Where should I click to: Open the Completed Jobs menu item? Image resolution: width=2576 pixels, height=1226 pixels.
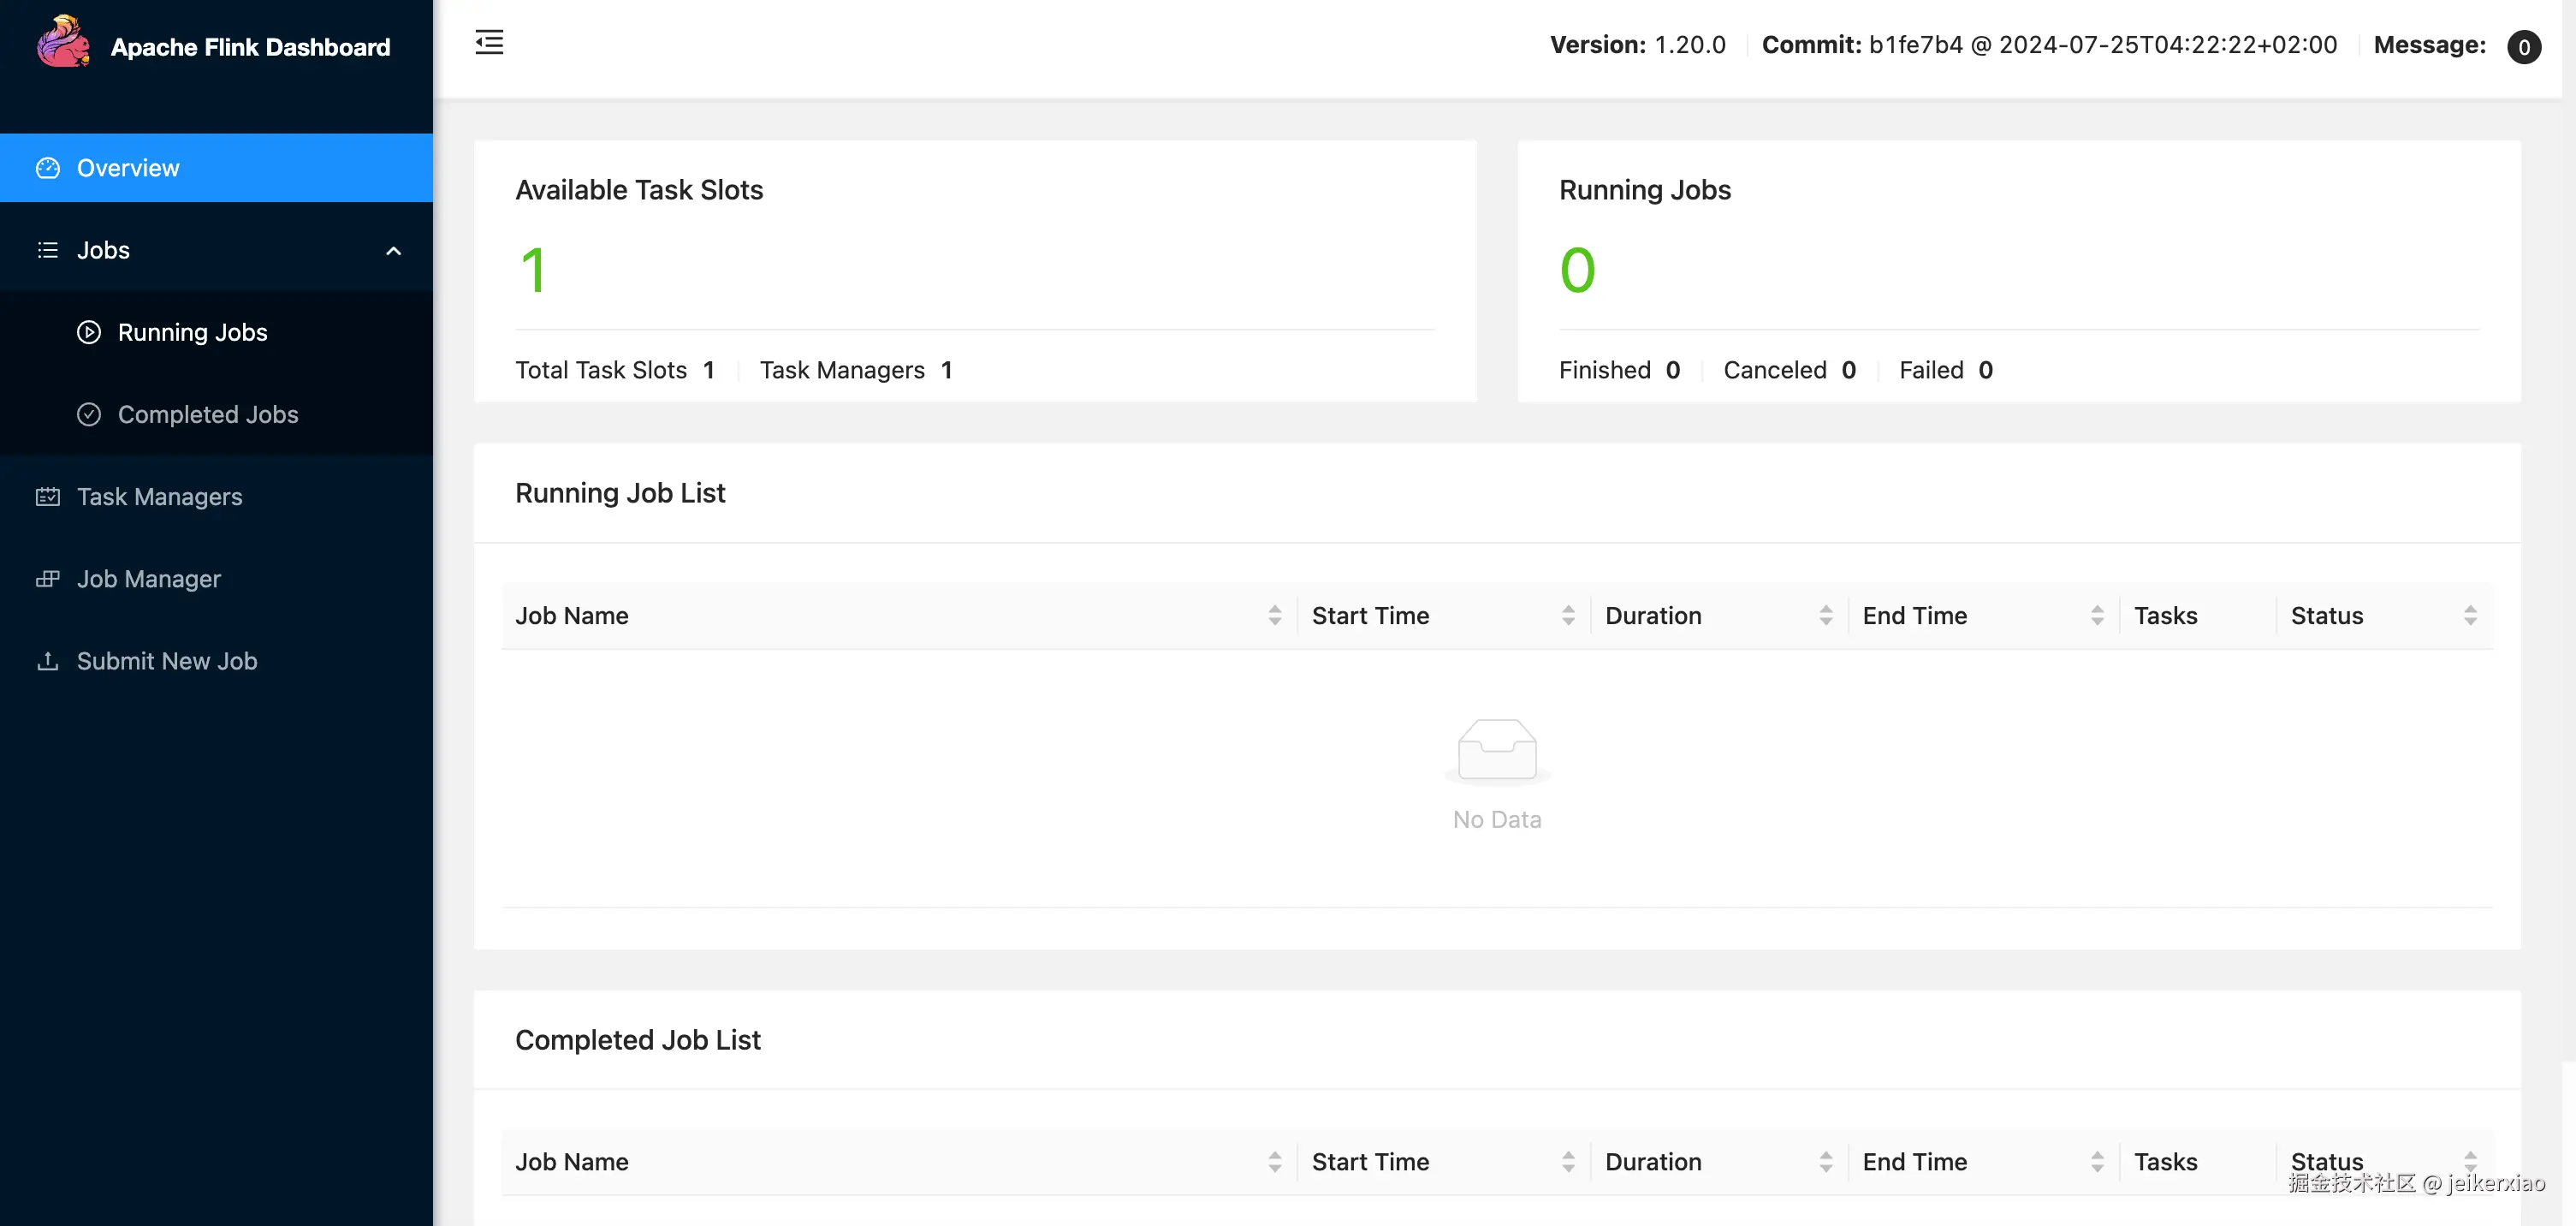[x=207, y=414]
